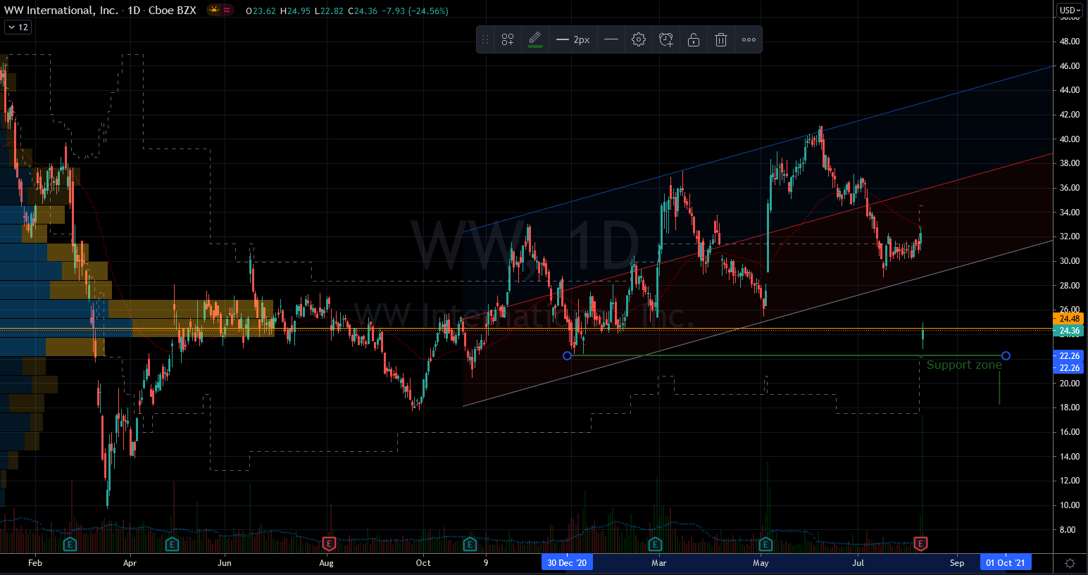
Task: Delete the drawing with the trash icon
Action: [x=721, y=39]
